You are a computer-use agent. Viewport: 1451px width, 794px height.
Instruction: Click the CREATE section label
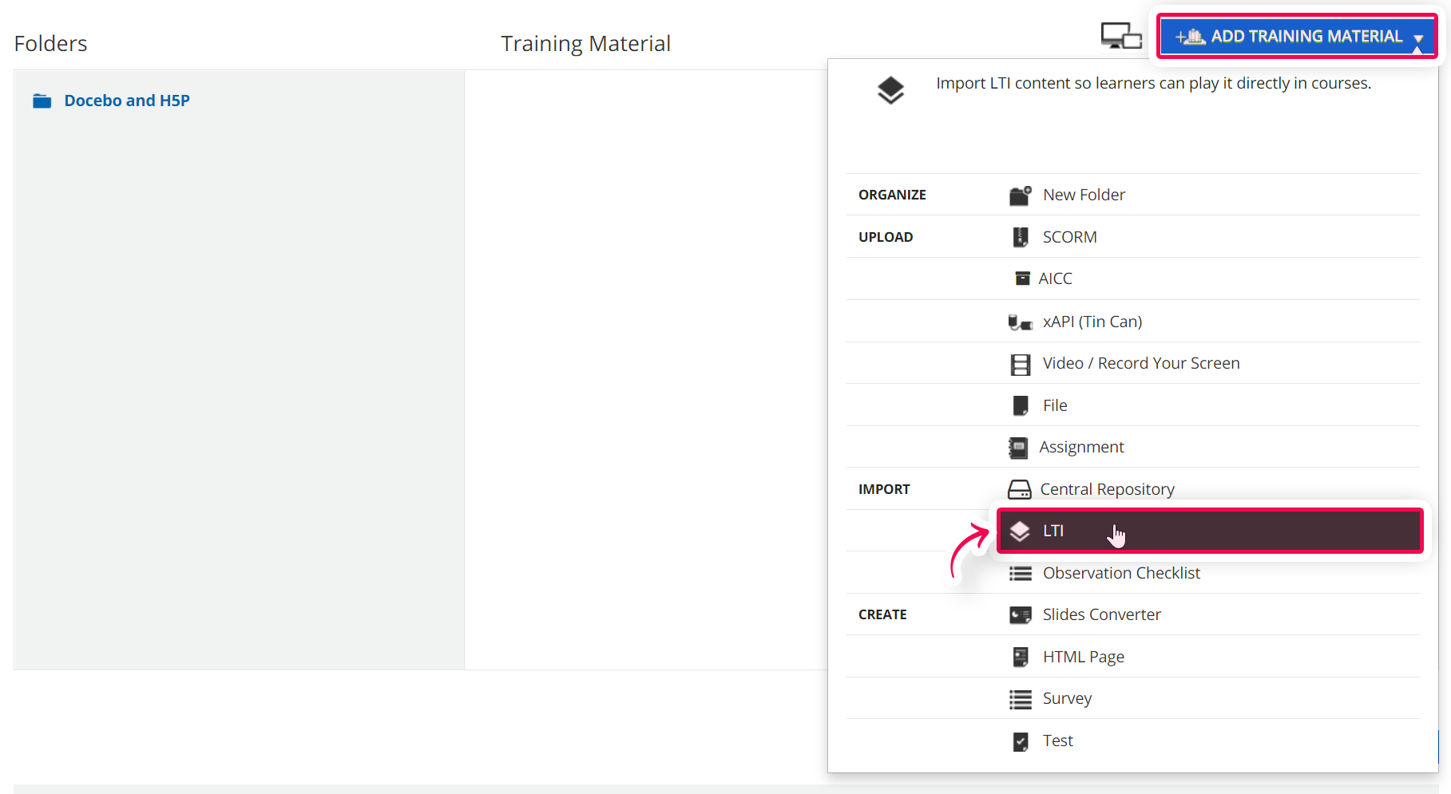point(882,614)
